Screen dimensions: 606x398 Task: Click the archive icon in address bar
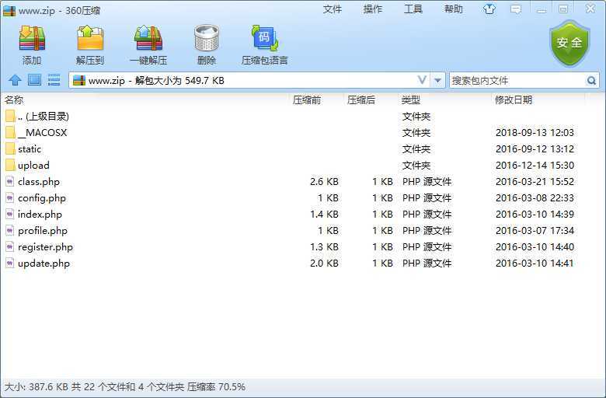(x=79, y=80)
